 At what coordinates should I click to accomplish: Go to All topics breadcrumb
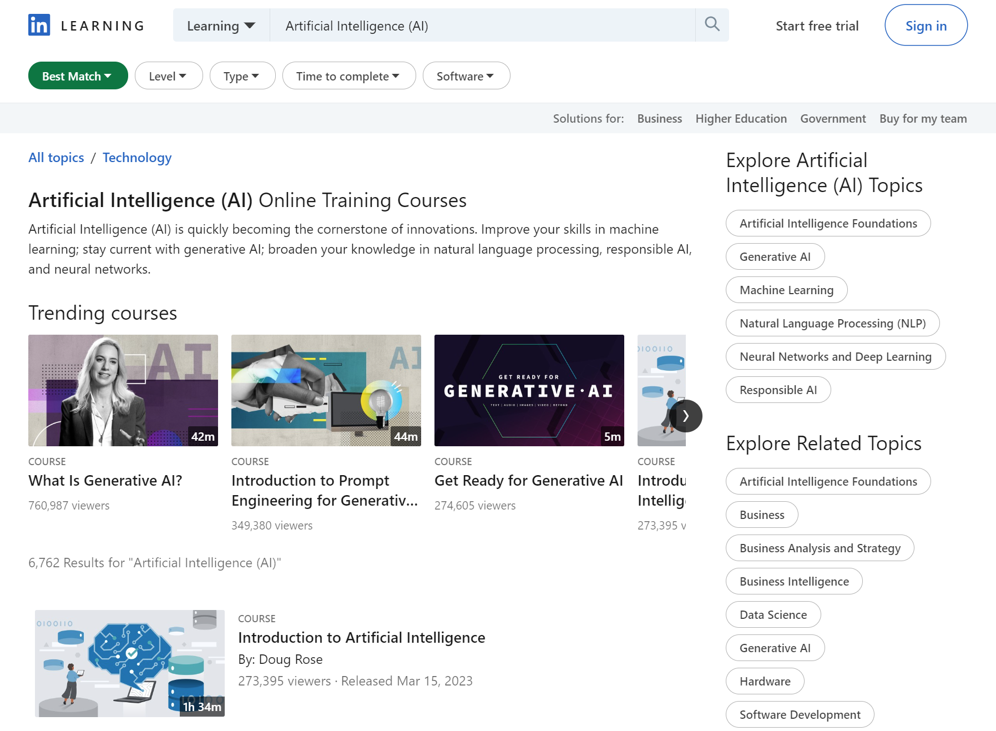56,158
